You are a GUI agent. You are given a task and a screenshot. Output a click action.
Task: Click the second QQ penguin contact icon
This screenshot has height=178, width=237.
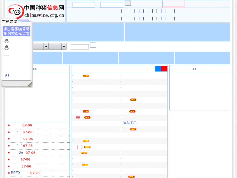coord(7,48)
